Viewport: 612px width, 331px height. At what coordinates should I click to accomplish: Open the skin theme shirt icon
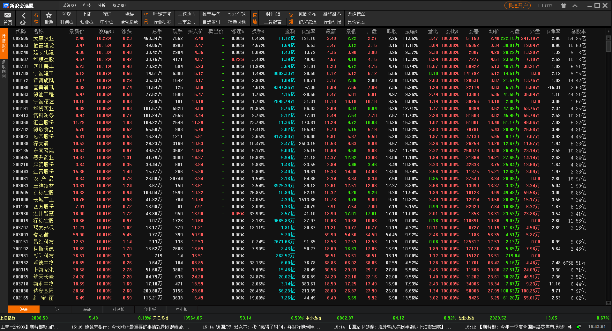click(x=563, y=5)
